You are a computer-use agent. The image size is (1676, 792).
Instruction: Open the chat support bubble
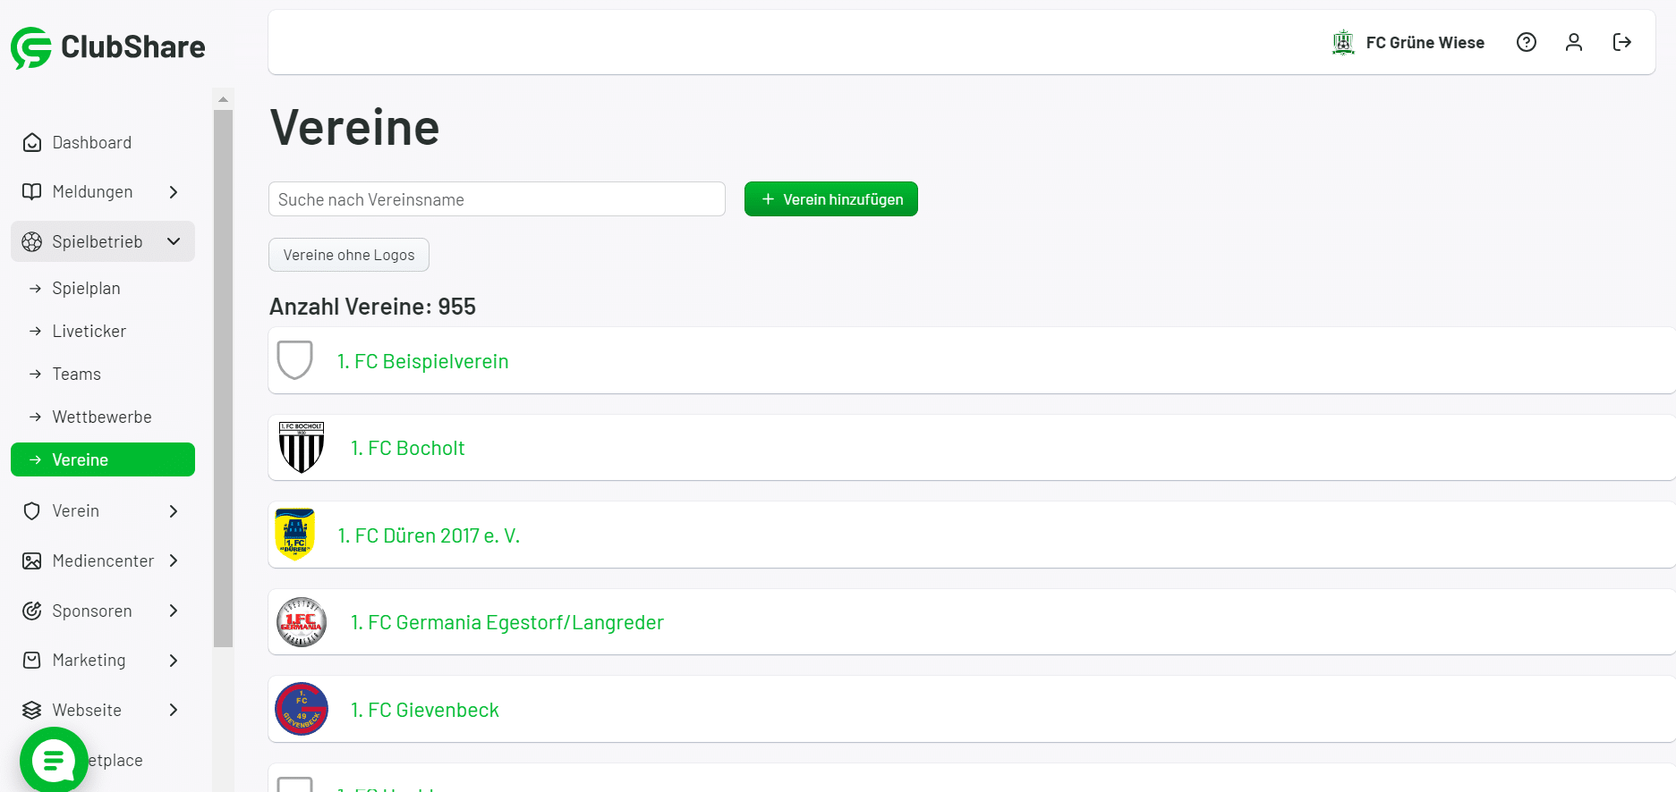point(54,761)
